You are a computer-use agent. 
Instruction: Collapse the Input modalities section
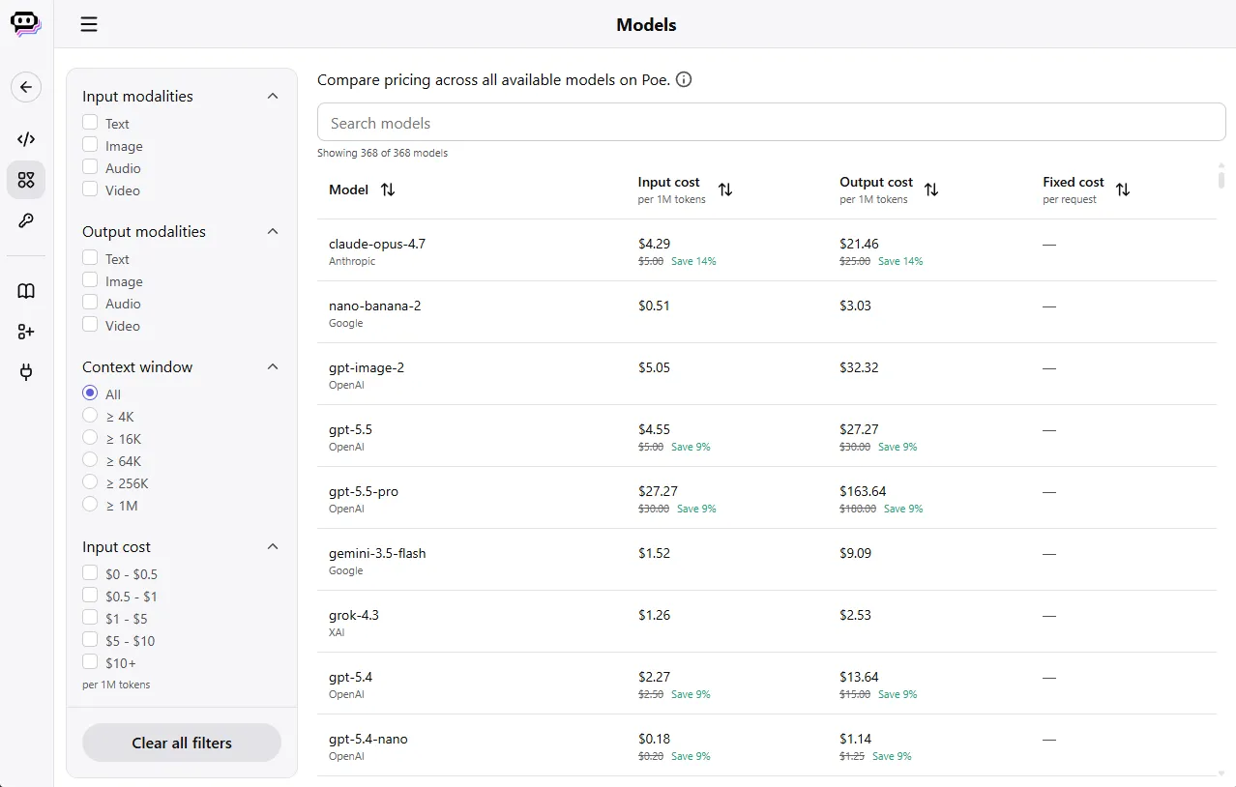click(273, 96)
